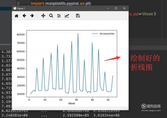Click the matplotlib icon in the title bar
This screenshot has width=167, height=118.
pos(15,8)
